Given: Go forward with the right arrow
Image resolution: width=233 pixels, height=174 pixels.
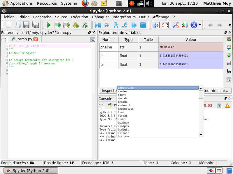Looking at the screenshot, I should point(220,25).
